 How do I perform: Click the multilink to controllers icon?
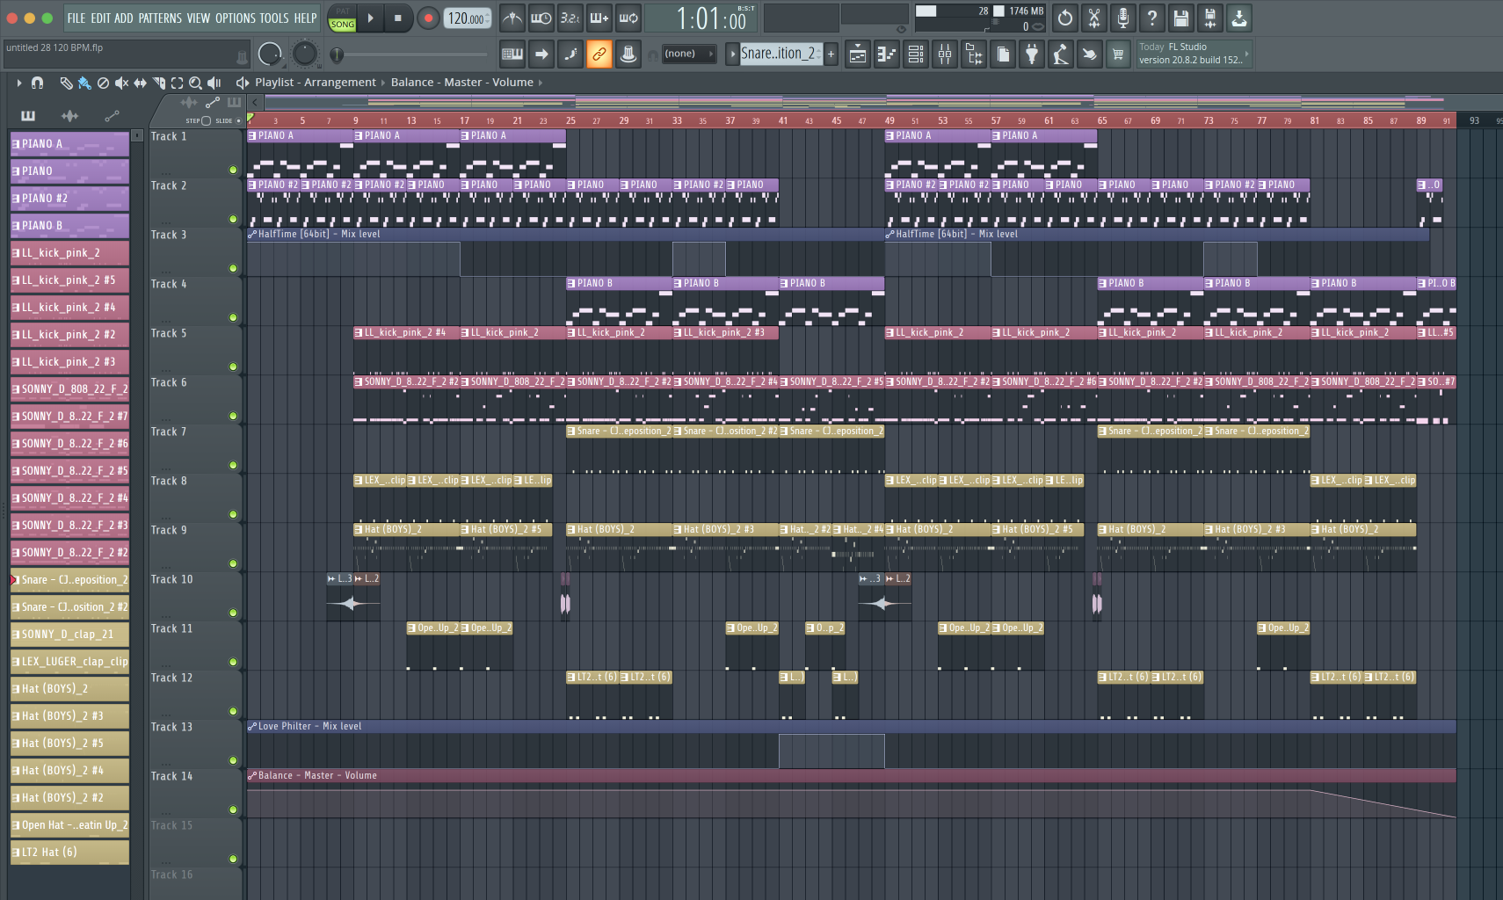pos(628,54)
